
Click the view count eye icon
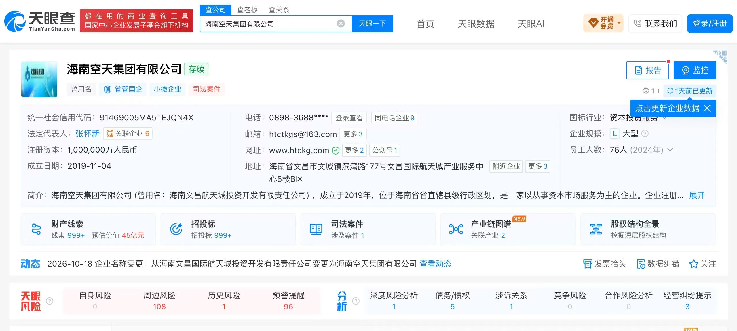pos(646,91)
